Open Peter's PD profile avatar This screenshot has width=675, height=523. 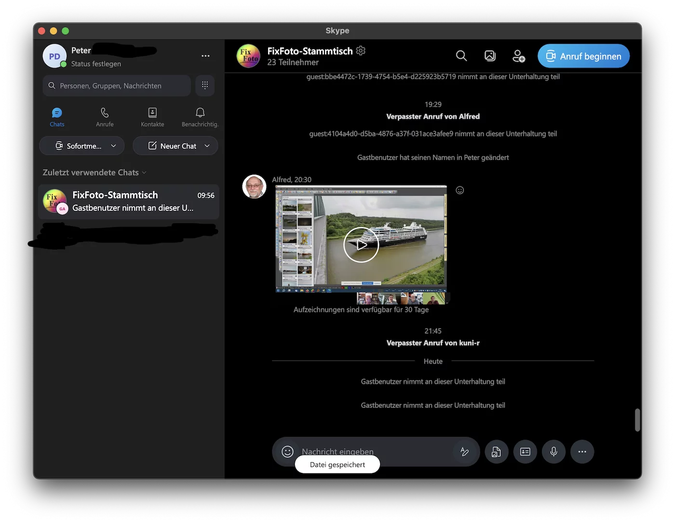pyautogui.click(x=54, y=56)
